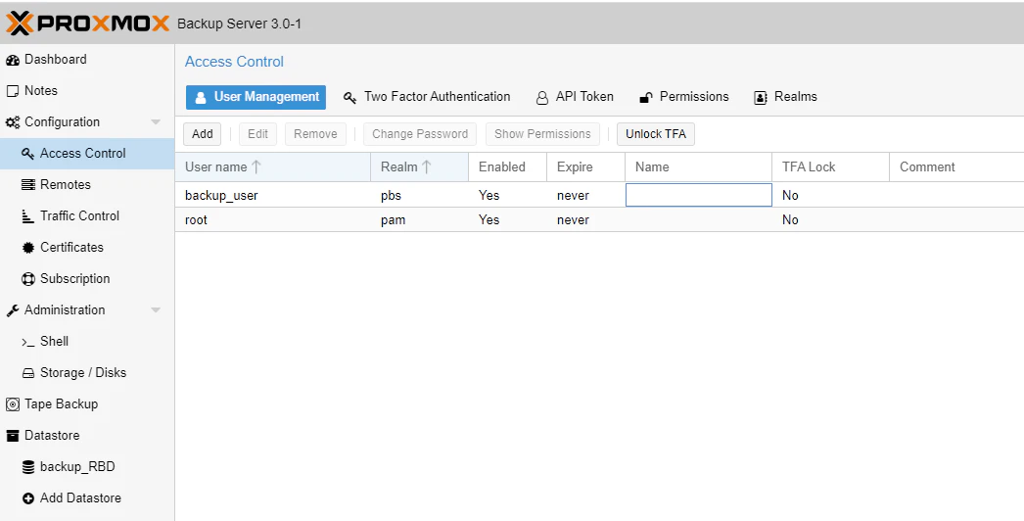Click the Realms address book icon

[760, 98]
